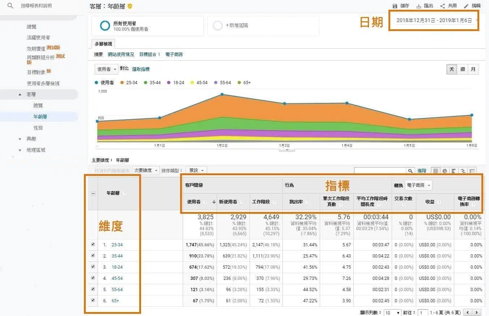Switch to comparison view icon
This screenshot has width=489, height=316.
coord(462,171)
